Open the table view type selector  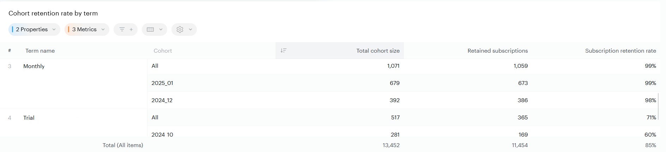point(154,29)
